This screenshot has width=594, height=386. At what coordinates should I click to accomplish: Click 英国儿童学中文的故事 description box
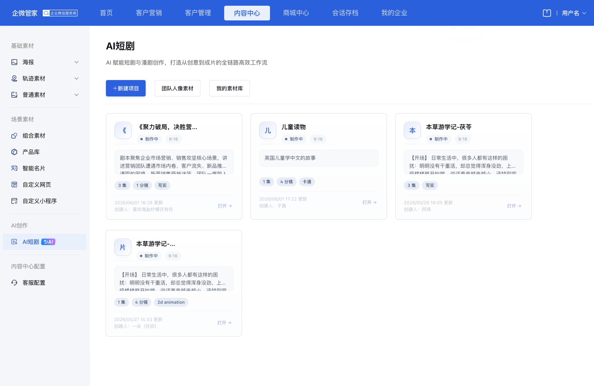319,158
